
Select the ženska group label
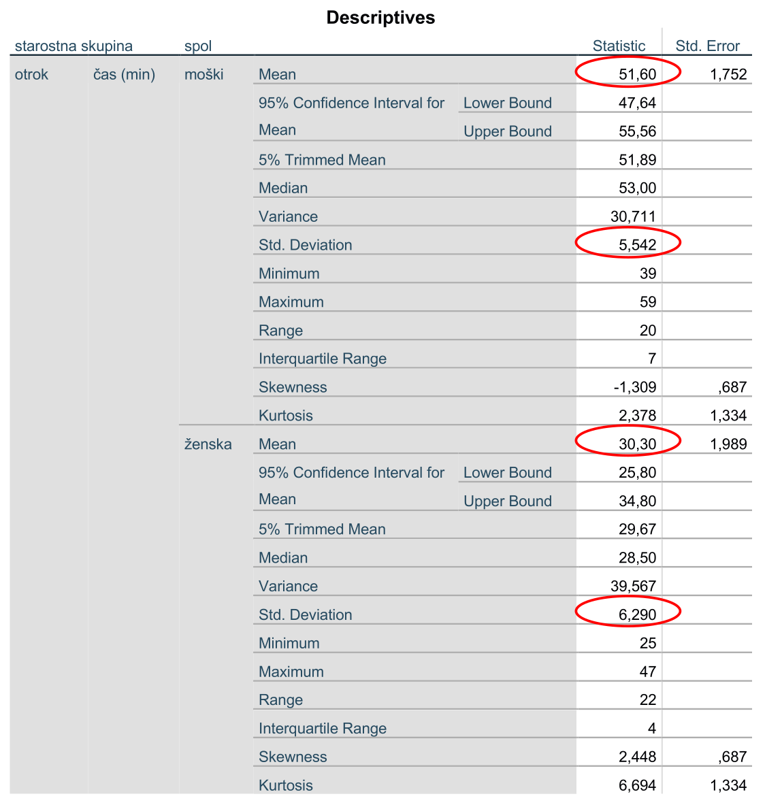coord(208,444)
